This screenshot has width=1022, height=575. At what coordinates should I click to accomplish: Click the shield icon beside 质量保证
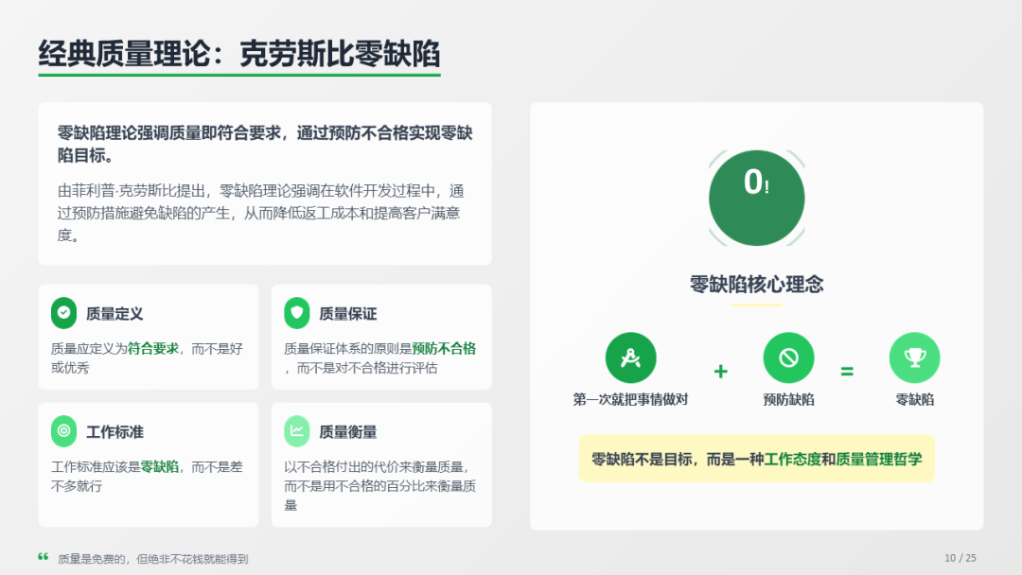297,313
